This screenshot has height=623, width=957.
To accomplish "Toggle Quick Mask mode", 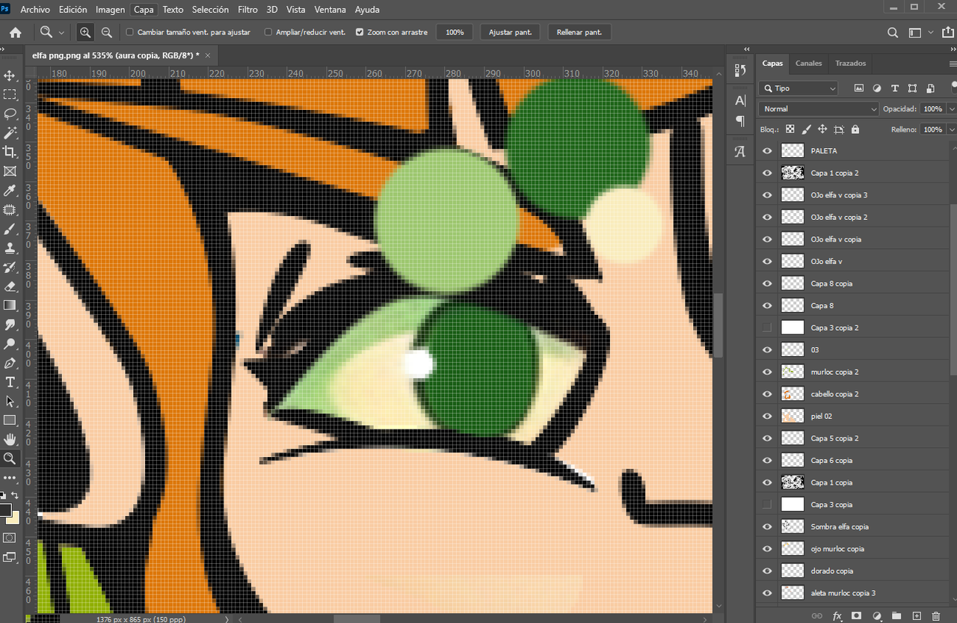I will (x=10, y=538).
